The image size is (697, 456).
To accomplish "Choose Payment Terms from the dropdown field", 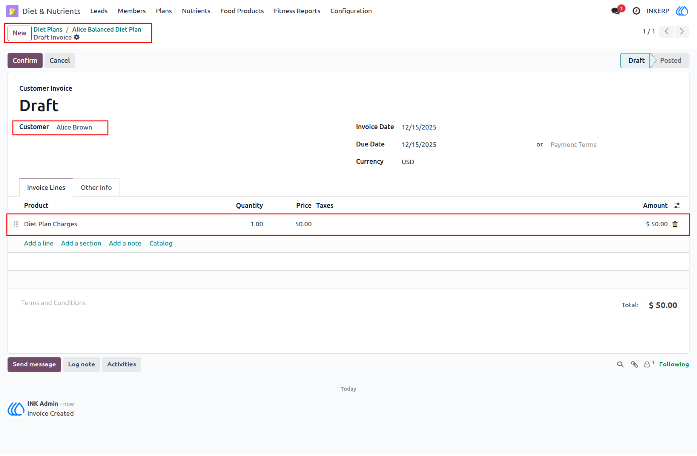I will 573,145.
